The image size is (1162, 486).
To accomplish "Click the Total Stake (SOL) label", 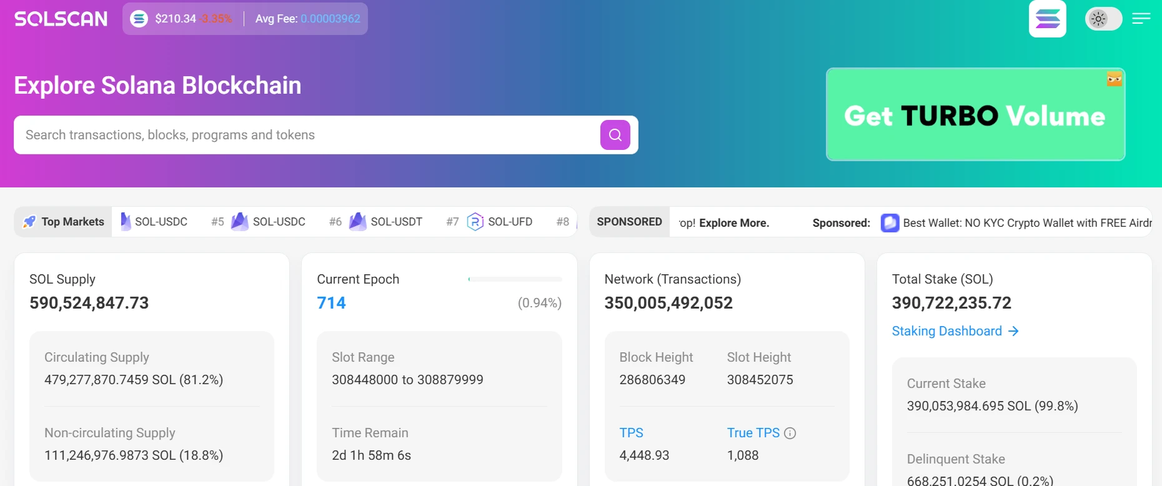I will (x=943, y=279).
